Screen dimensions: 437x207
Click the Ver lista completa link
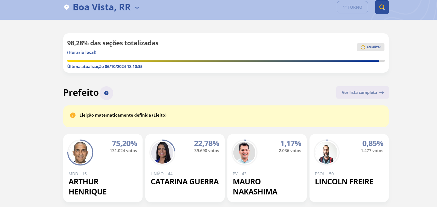363,93
